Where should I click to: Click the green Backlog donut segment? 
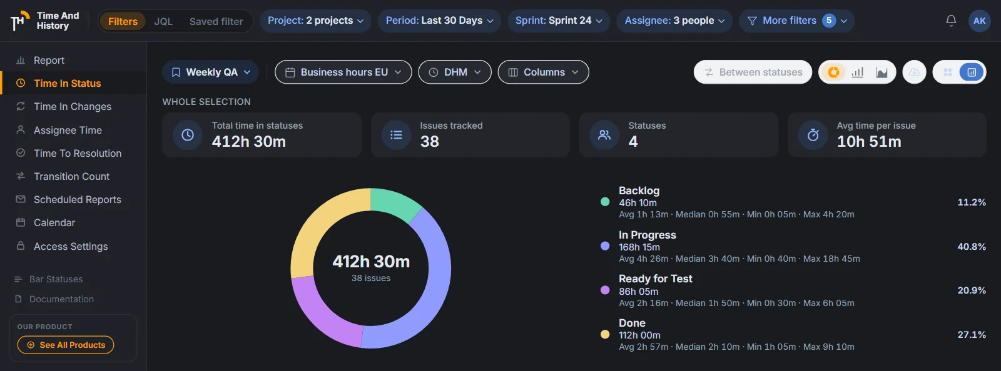click(395, 203)
